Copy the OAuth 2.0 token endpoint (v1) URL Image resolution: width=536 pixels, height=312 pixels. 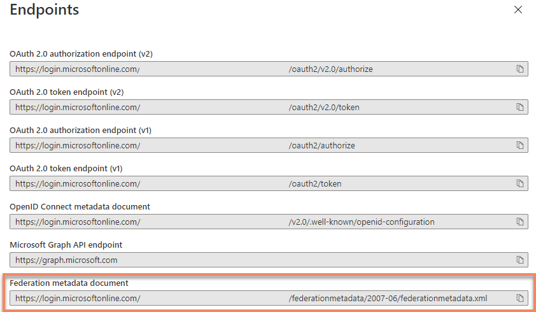click(519, 183)
